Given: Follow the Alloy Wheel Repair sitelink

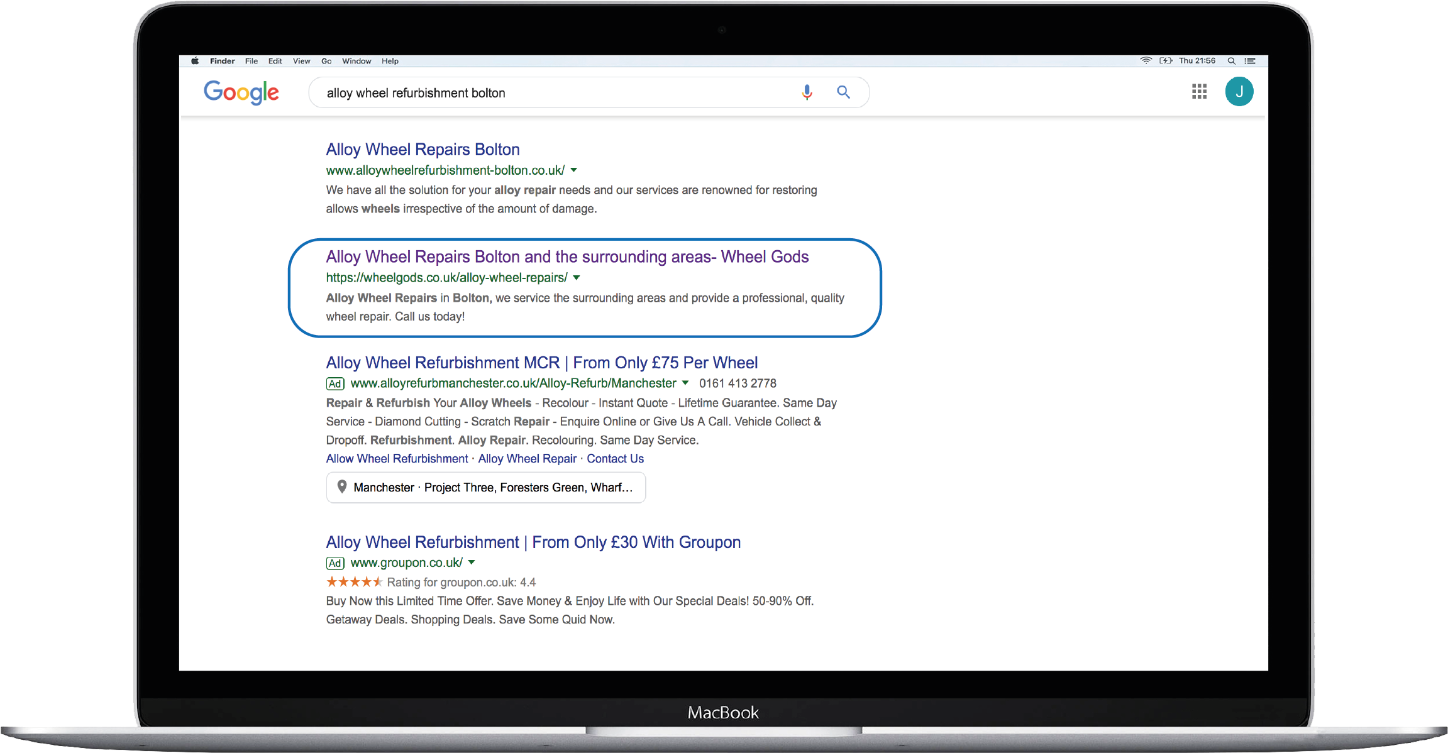Looking at the screenshot, I should [x=527, y=459].
